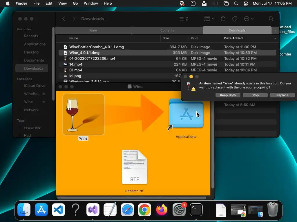Click the Wine window horizontal scrollbar

click(x=131, y=198)
